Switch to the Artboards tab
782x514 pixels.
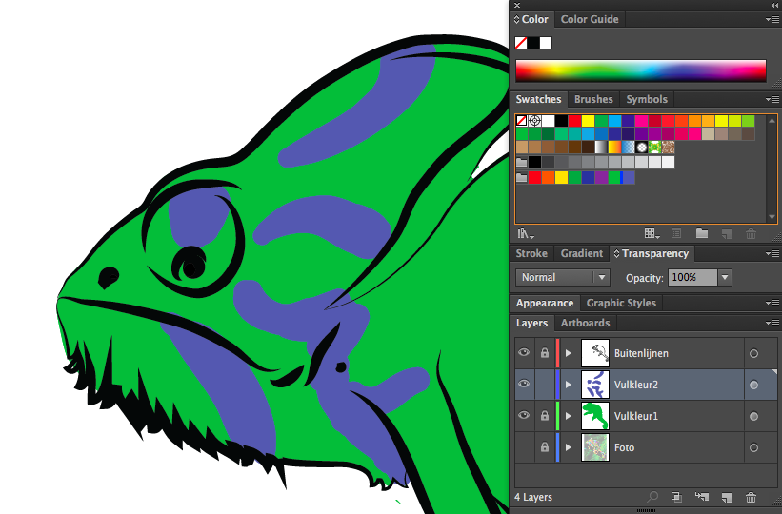(x=585, y=323)
